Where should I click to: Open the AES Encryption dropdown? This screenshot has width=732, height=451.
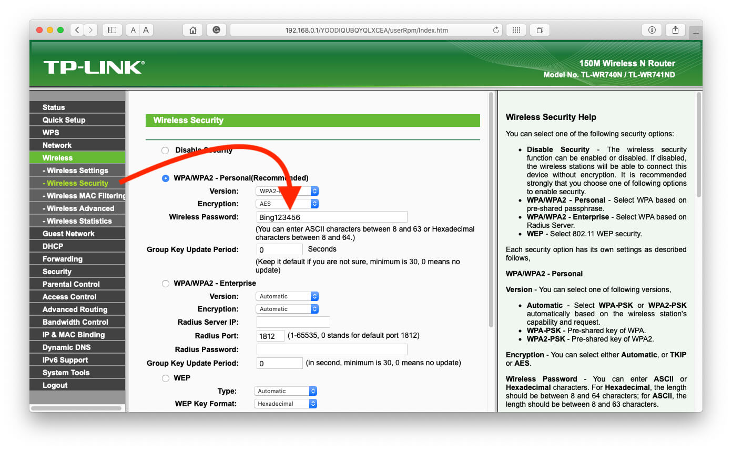[x=287, y=204]
